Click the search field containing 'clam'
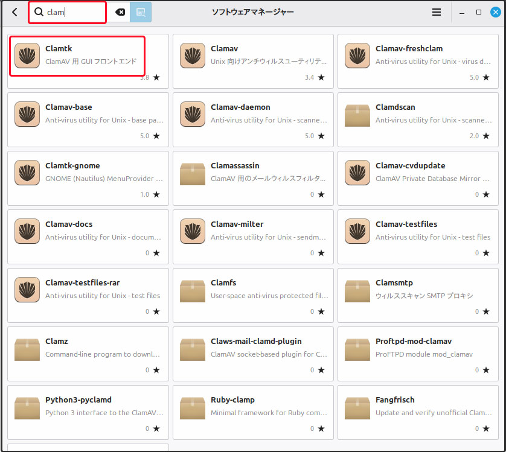Screen dimensions: 506x452 (68, 12)
